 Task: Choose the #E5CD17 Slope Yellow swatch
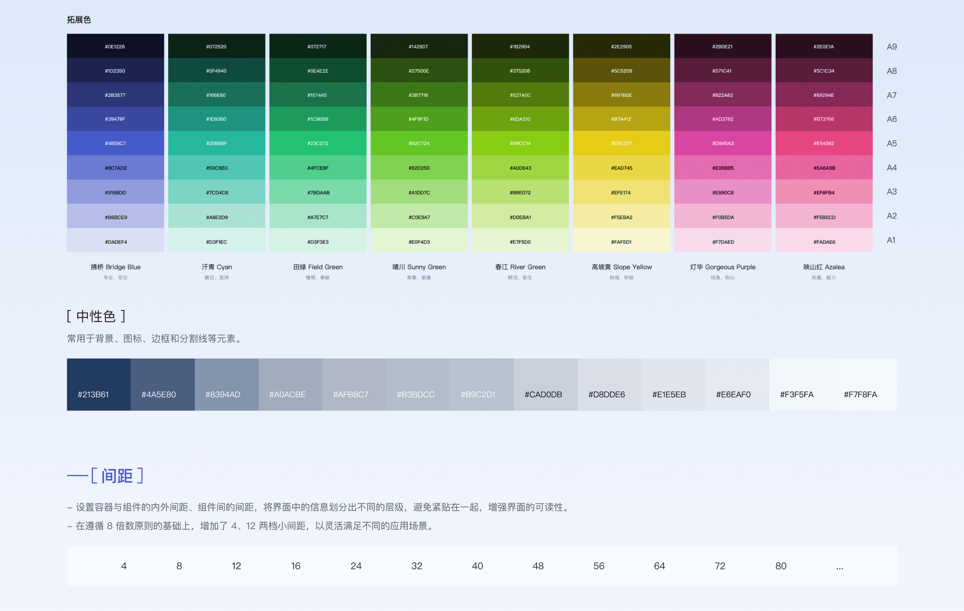click(x=622, y=143)
